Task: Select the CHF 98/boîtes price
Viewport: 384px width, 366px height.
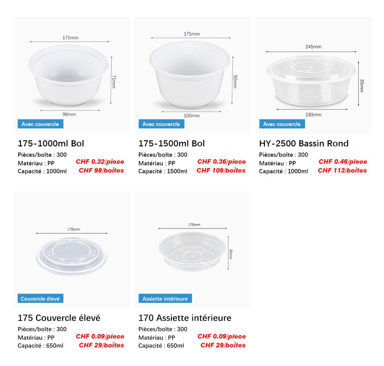Action: 101,171
